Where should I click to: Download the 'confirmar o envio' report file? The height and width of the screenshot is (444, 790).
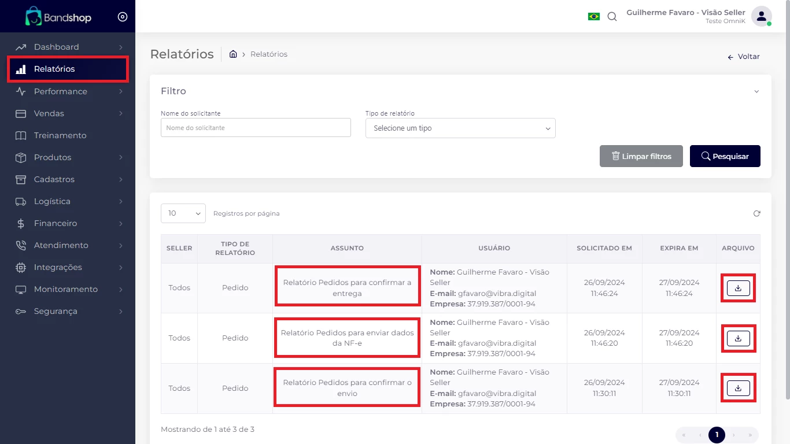(x=738, y=388)
